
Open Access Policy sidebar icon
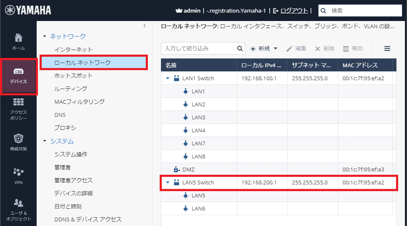point(19,103)
